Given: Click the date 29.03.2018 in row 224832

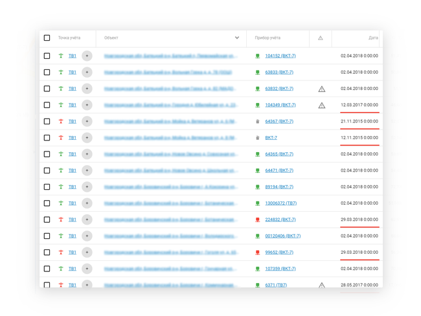Looking at the screenshot, I should 359,220.
